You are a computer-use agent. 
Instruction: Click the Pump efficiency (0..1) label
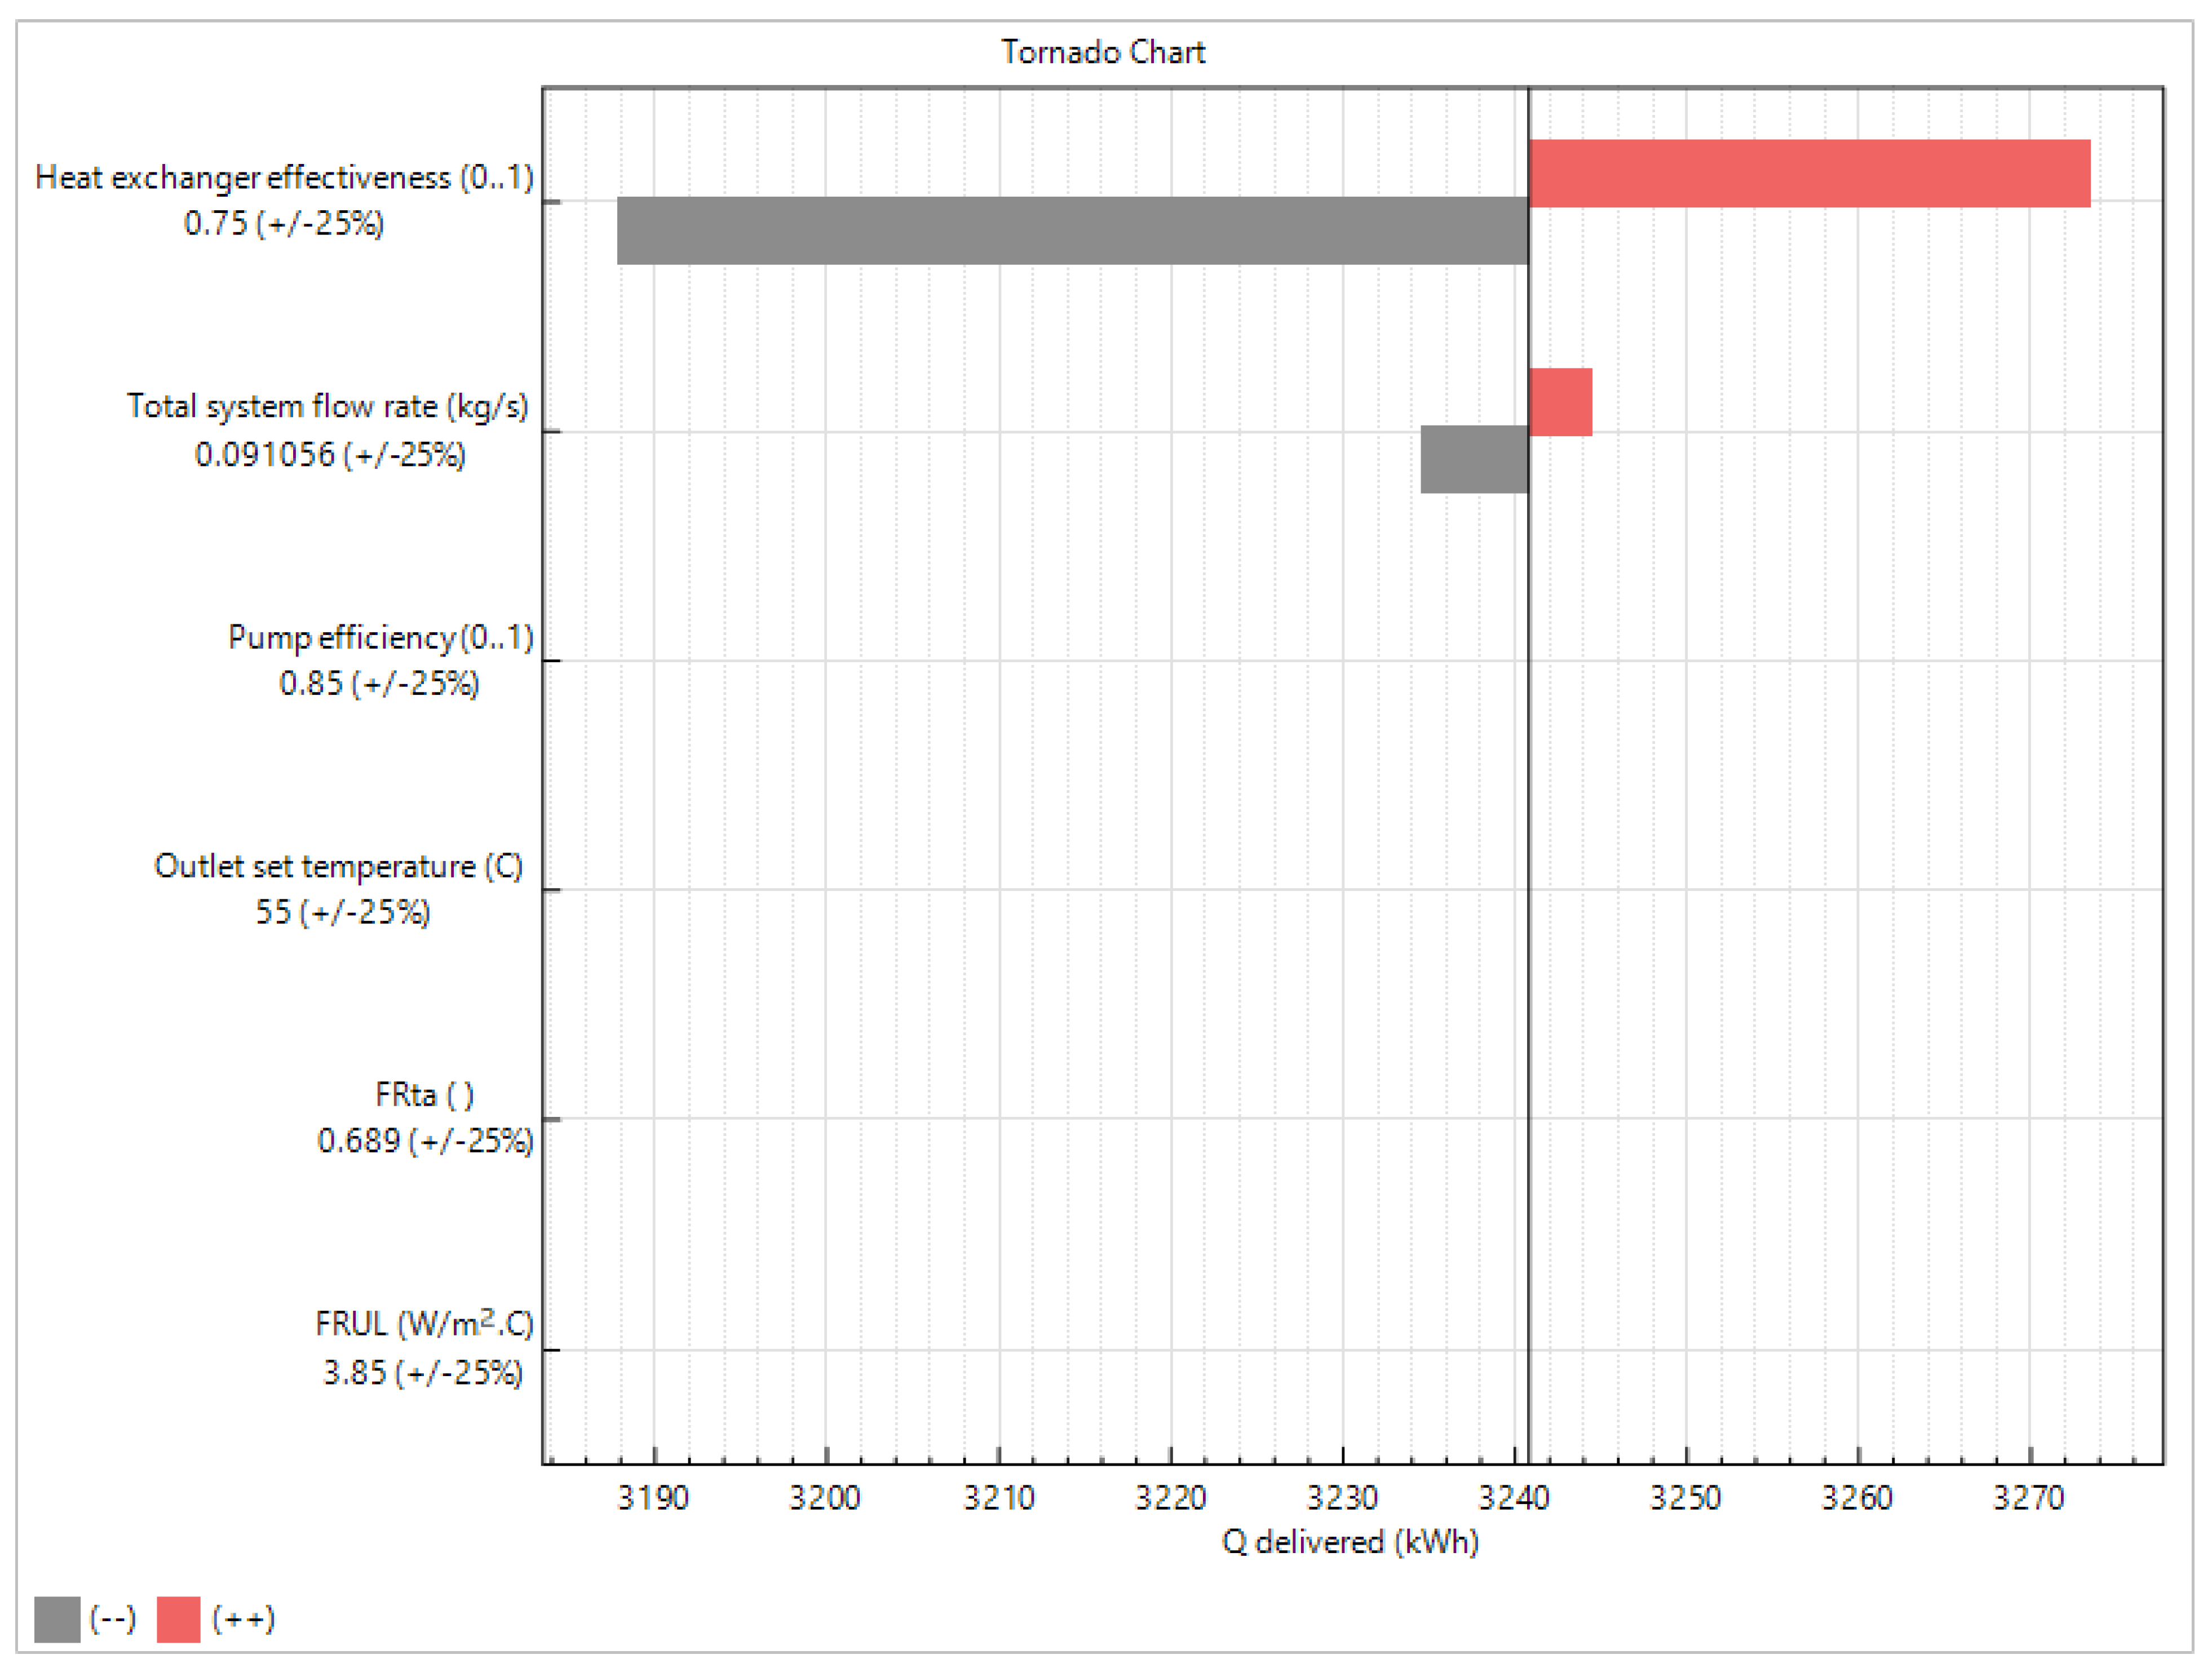[380, 638]
